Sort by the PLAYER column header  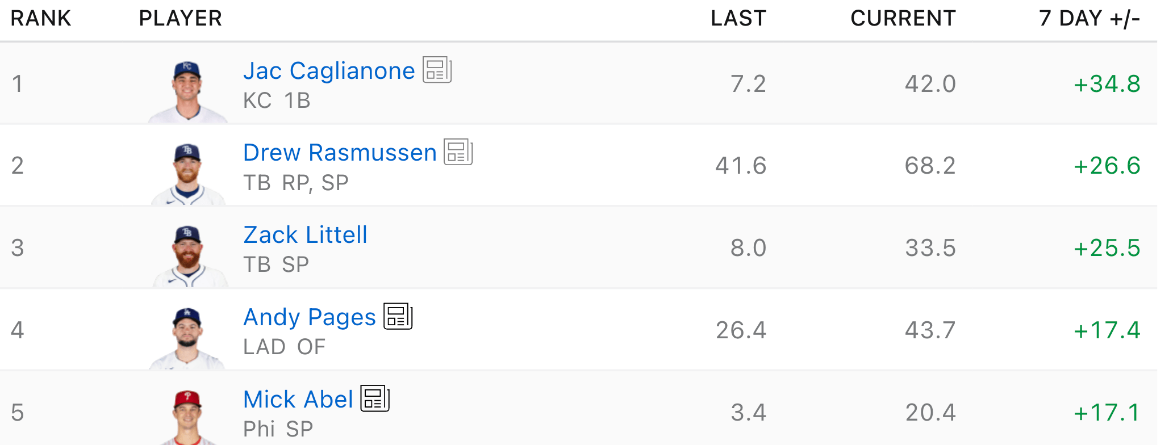[x=180, y=18]
